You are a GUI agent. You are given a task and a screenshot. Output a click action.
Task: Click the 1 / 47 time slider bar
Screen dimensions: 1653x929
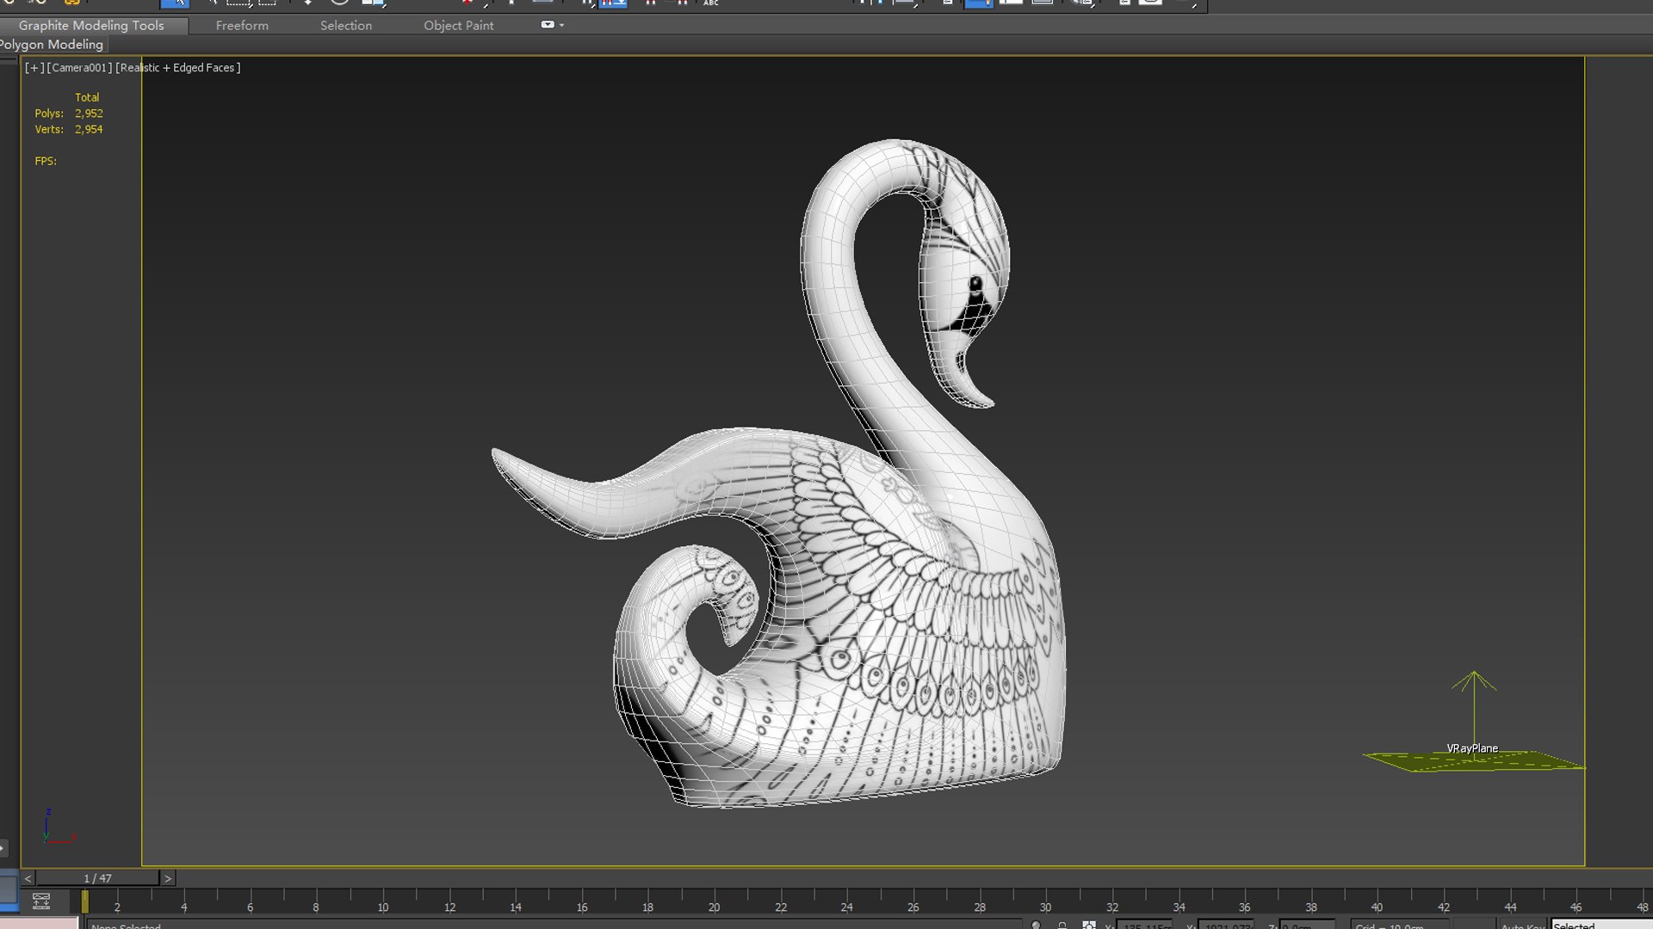97,878
